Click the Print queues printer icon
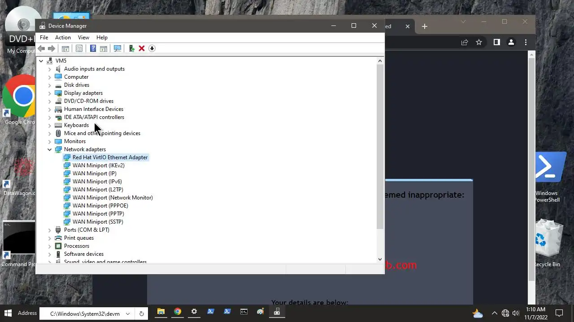Screen dimensions: 574x322 [x=58, y=238]
